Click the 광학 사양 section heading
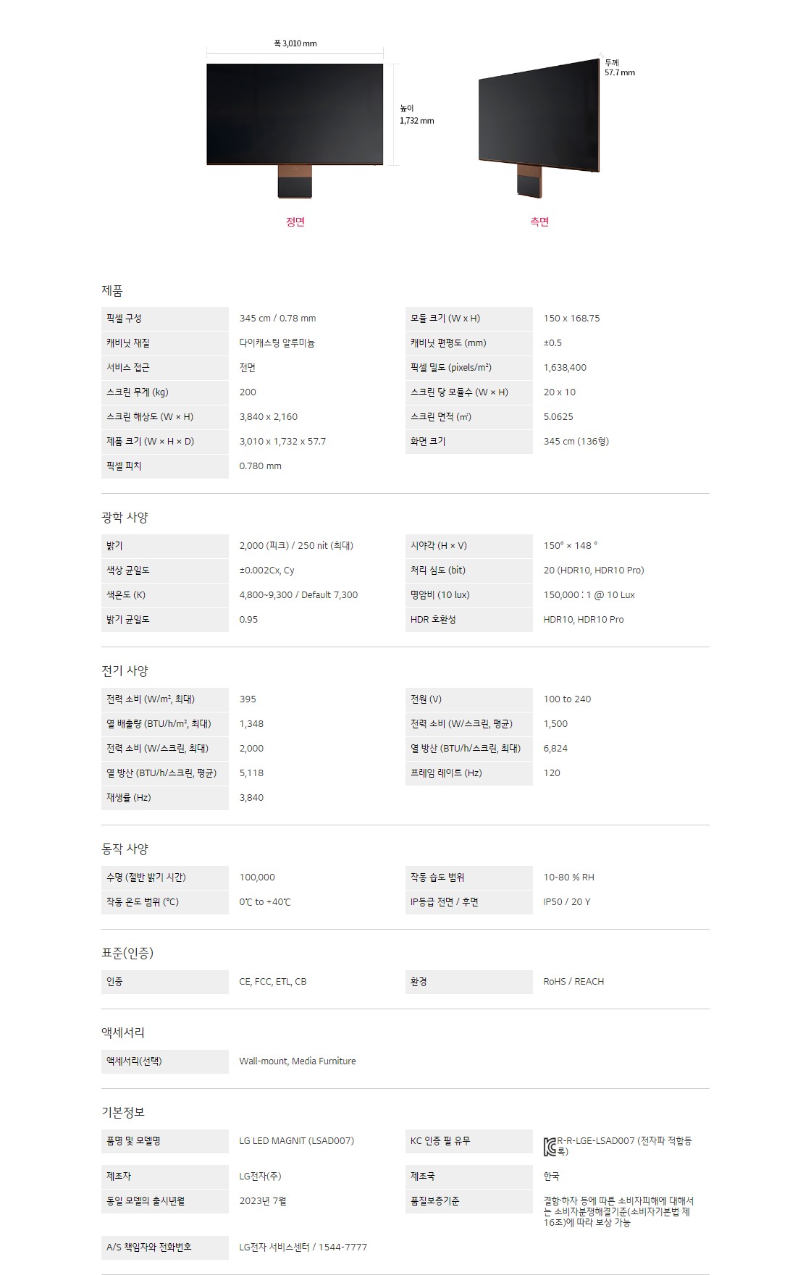The height and width of the screenshot is (1275, 811). coord(125,518)
